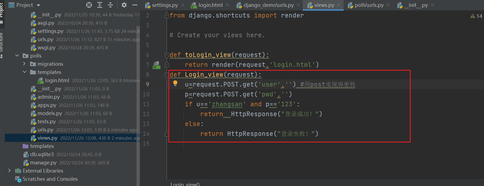Click the manage.py Python file icon
The image size is (484, 186).
[26, 163]
